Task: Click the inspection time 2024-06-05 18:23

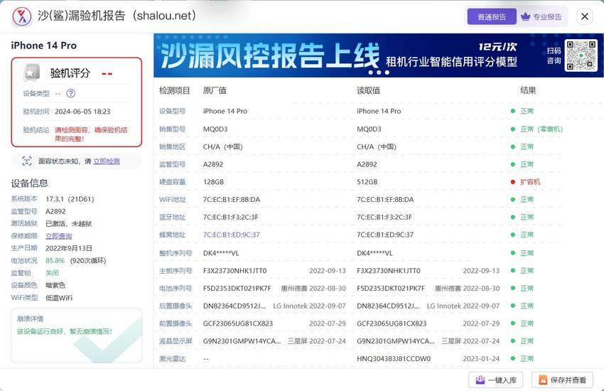Action: (x=82, y=112)
